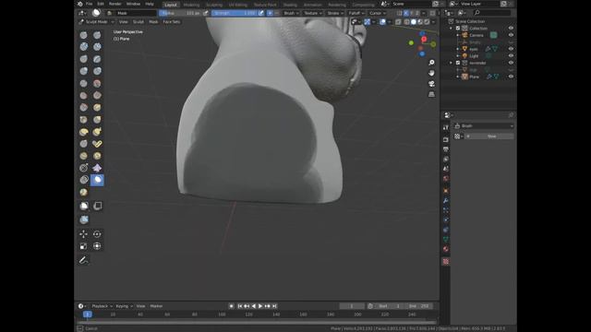Viewport: 591px width, 332px height.
Task: Enable rendered viewport shading mode
Action: coord(427,22)
